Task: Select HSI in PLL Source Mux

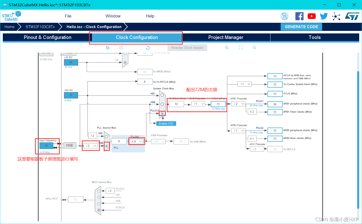Action: click(x=107, y=137)
